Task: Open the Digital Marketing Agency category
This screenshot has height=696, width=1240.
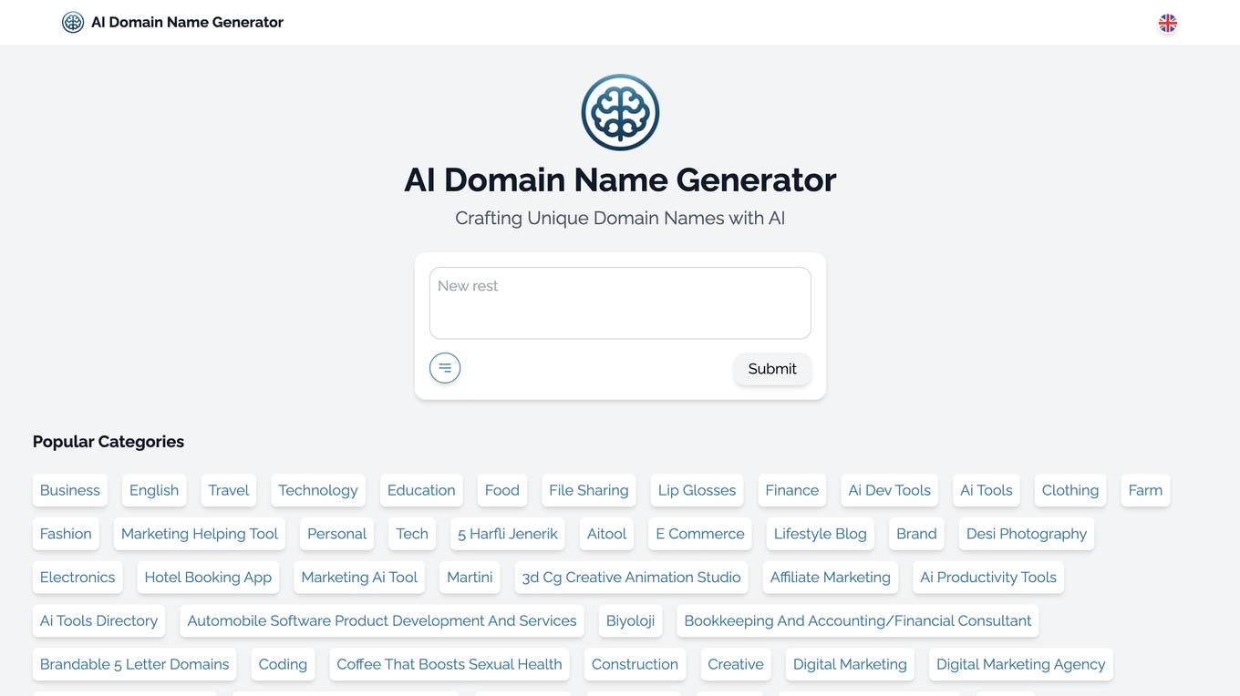Action: coord(1021,665)
